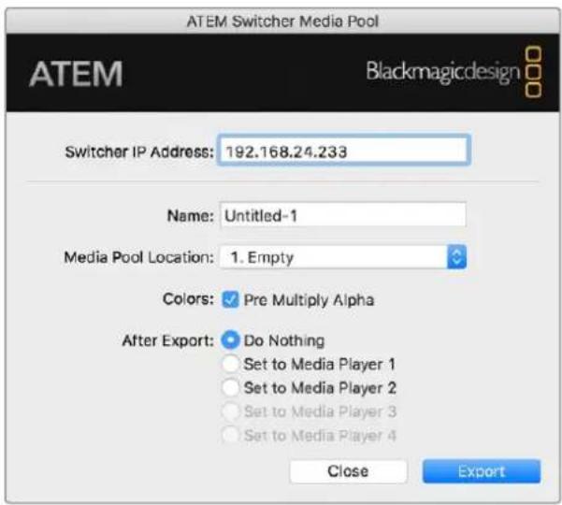Viewport: 562px width, 505px height.
Task: Click the Name label
Action: coord(191,216)
